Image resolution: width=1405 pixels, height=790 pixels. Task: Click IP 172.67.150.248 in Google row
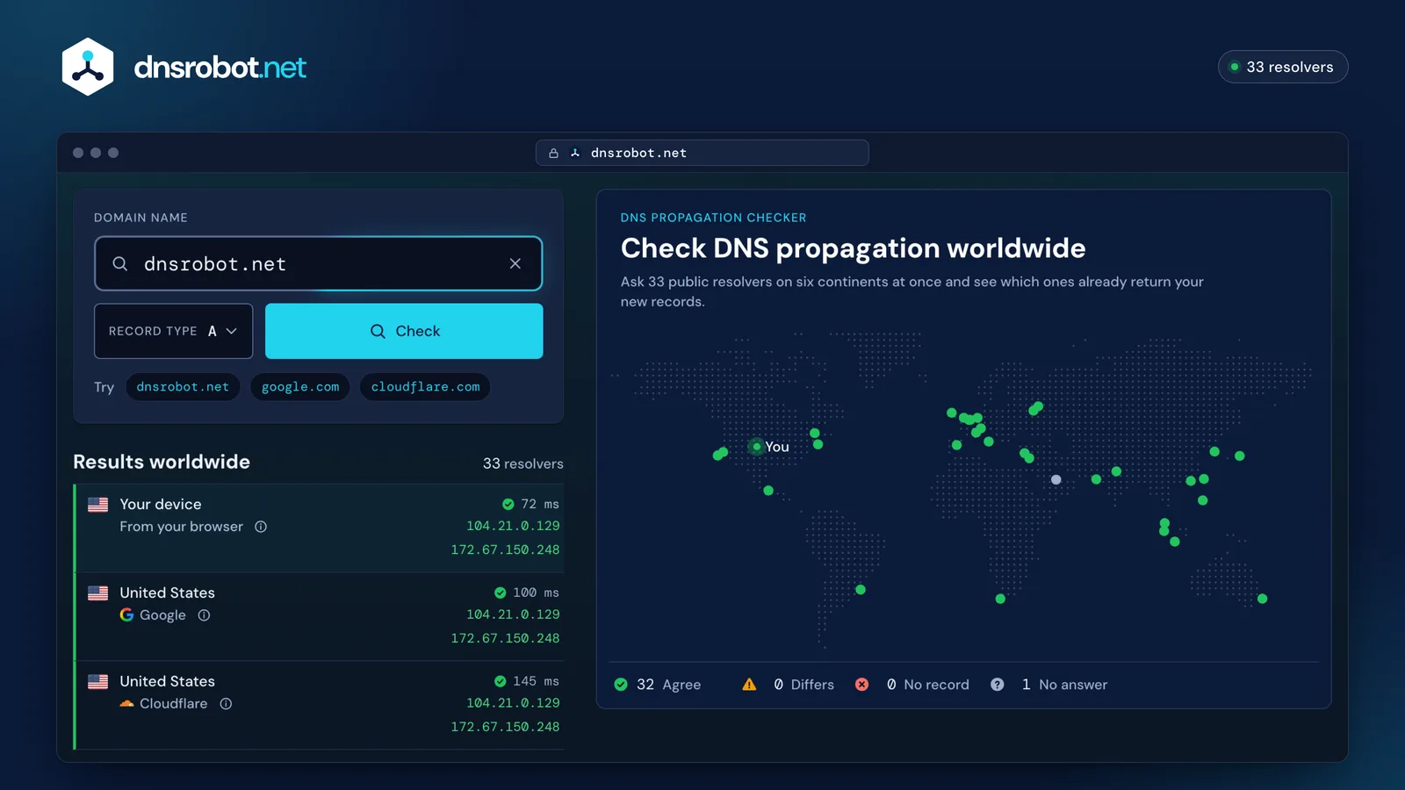click(x=505, y=638)
